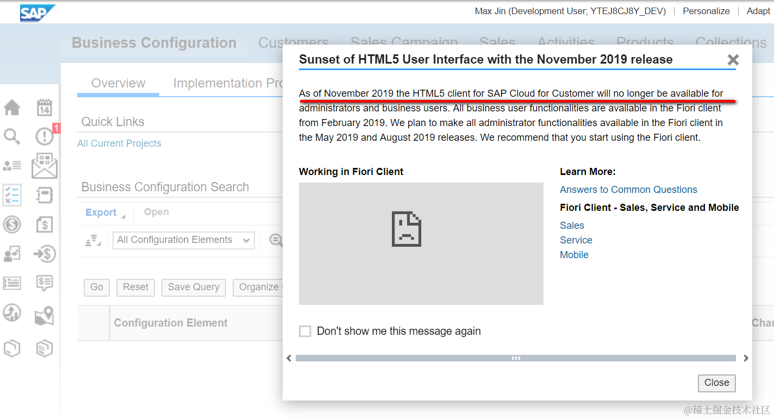Switch to Business Configuration work center
The image size is (774, 419).
154,43
